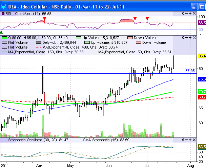The width and height of the screenshot is (206, 168).
Task: Click the Flat Volume swatch left of MA 400
Action: [4, 47]
